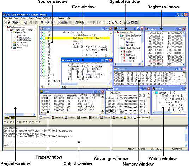
Task: Collapse the Source Files folder
Action: tap(12, 32)
